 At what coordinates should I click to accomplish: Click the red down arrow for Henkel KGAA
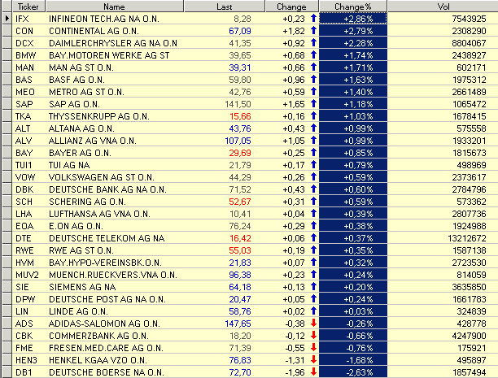pos(312,358)
